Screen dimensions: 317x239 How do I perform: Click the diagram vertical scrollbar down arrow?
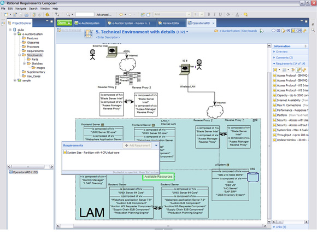tap(269, 221)
